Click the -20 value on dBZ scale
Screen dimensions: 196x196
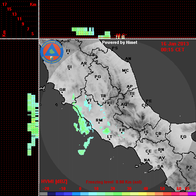coord(46,189)
